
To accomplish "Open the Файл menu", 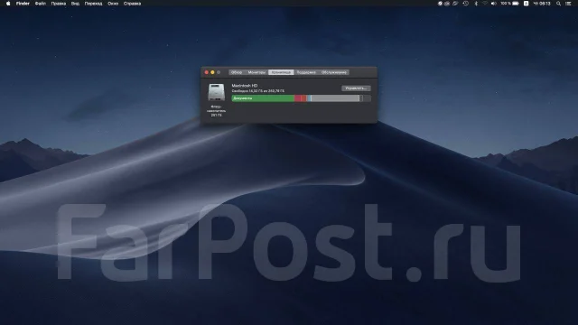I will pyautogui.click(x=41, y=4).
